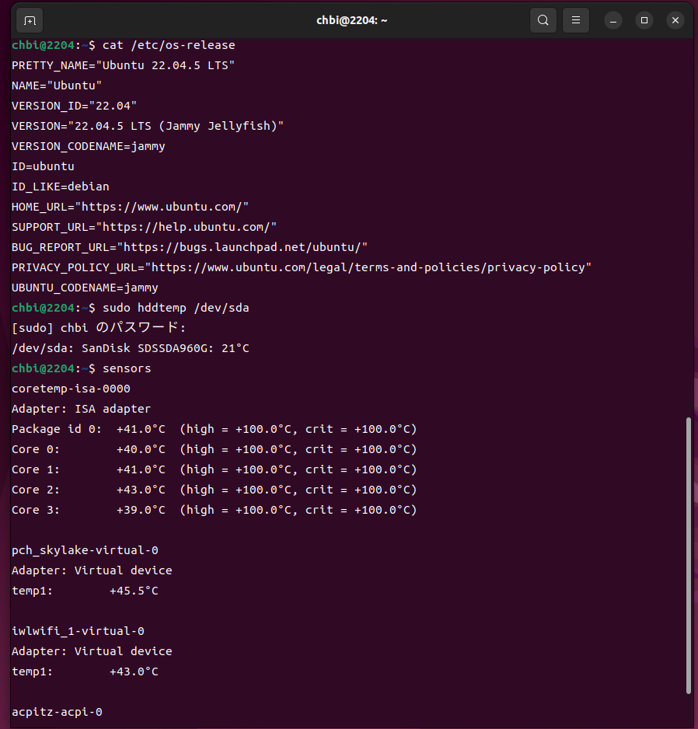Maximize the terminal window
The height and width of the screenshot is (729, 698).
click(644, 20)
